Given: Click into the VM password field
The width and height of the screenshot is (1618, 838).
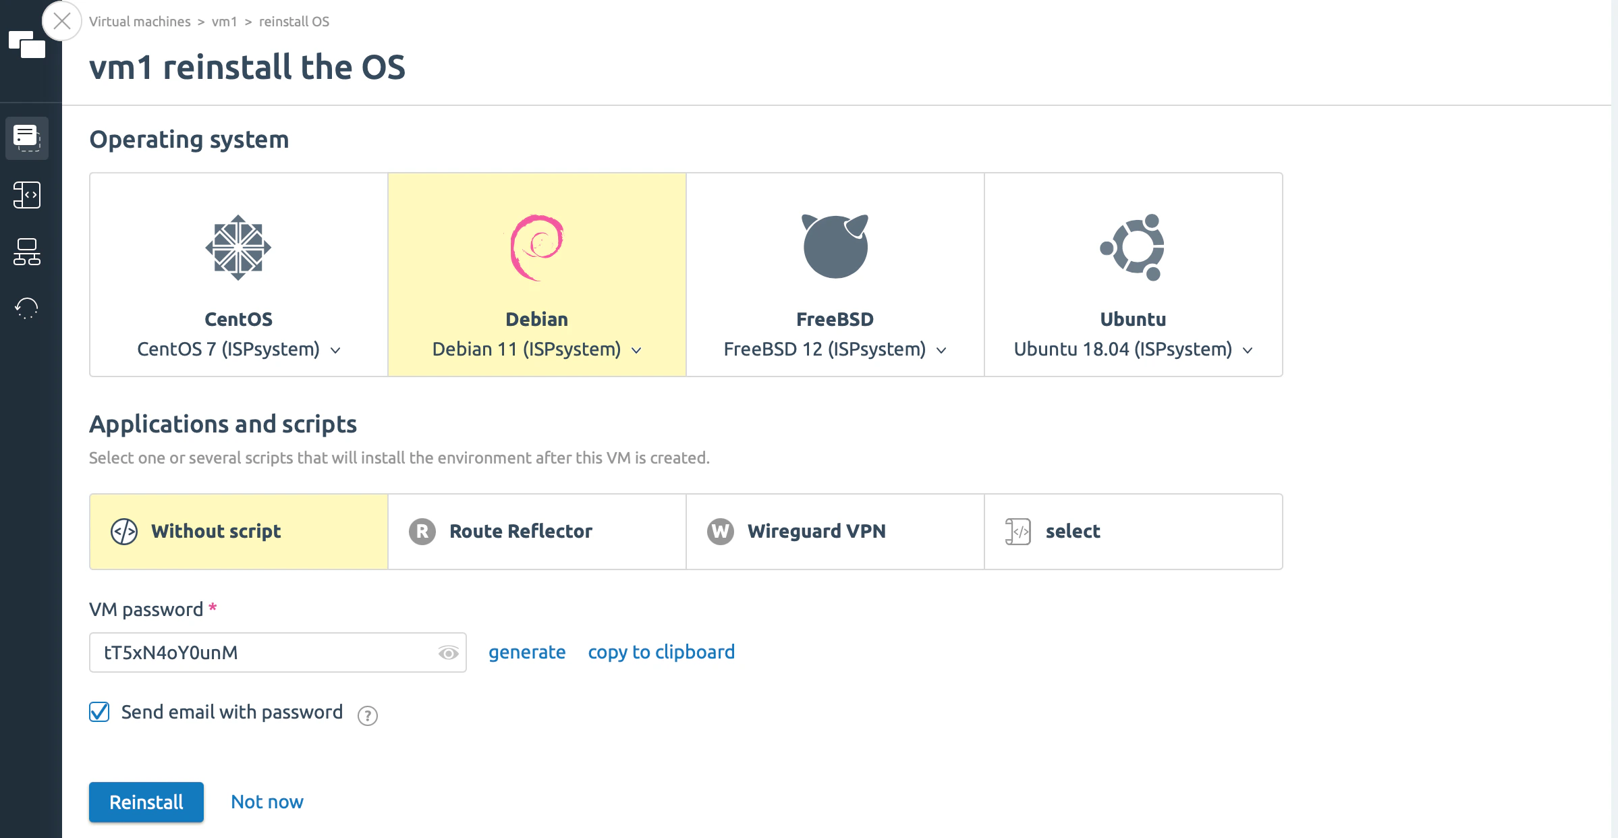Looking at the screenshot, I should (x=263, y=652).
